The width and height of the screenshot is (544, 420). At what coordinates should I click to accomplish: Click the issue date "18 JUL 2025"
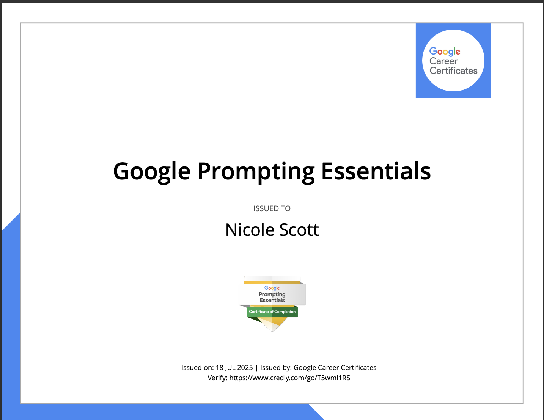(x=234, y=367)
